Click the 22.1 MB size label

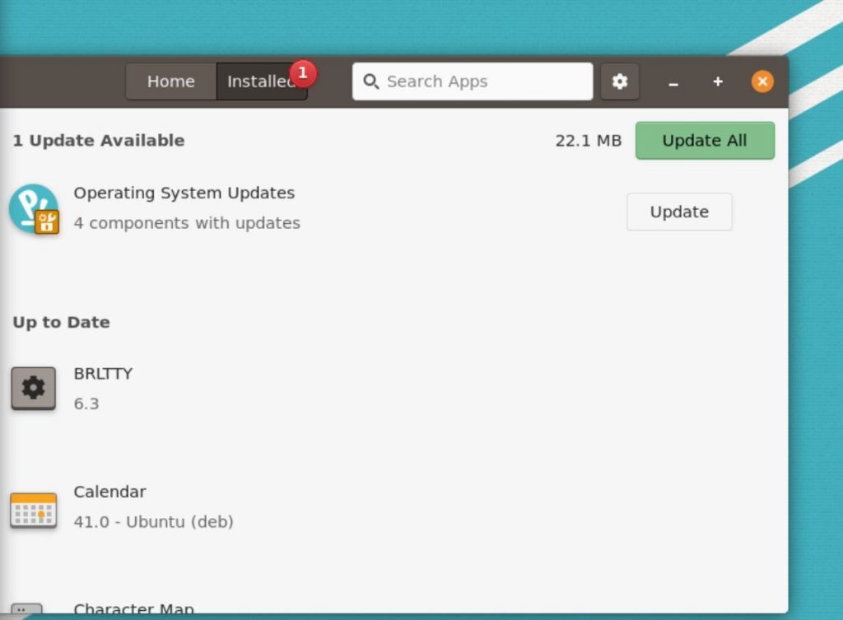click(x=588, y=140)
